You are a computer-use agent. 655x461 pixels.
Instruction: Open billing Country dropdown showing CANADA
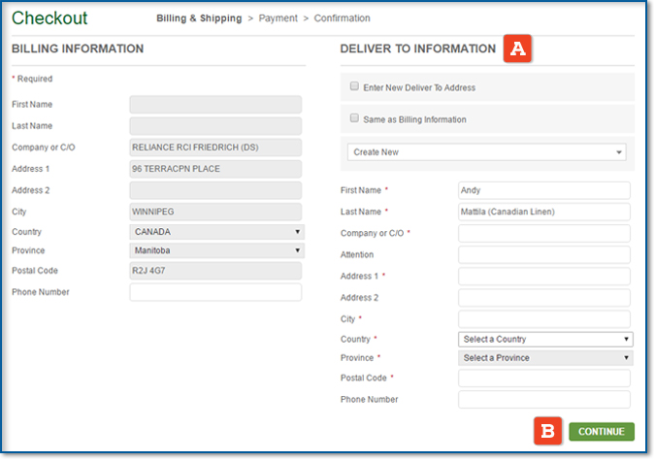click(216, 233)
